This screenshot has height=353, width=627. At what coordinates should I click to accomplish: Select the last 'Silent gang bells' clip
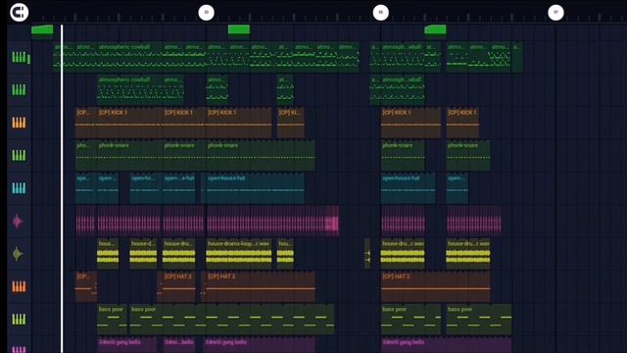tap(447, 345)
